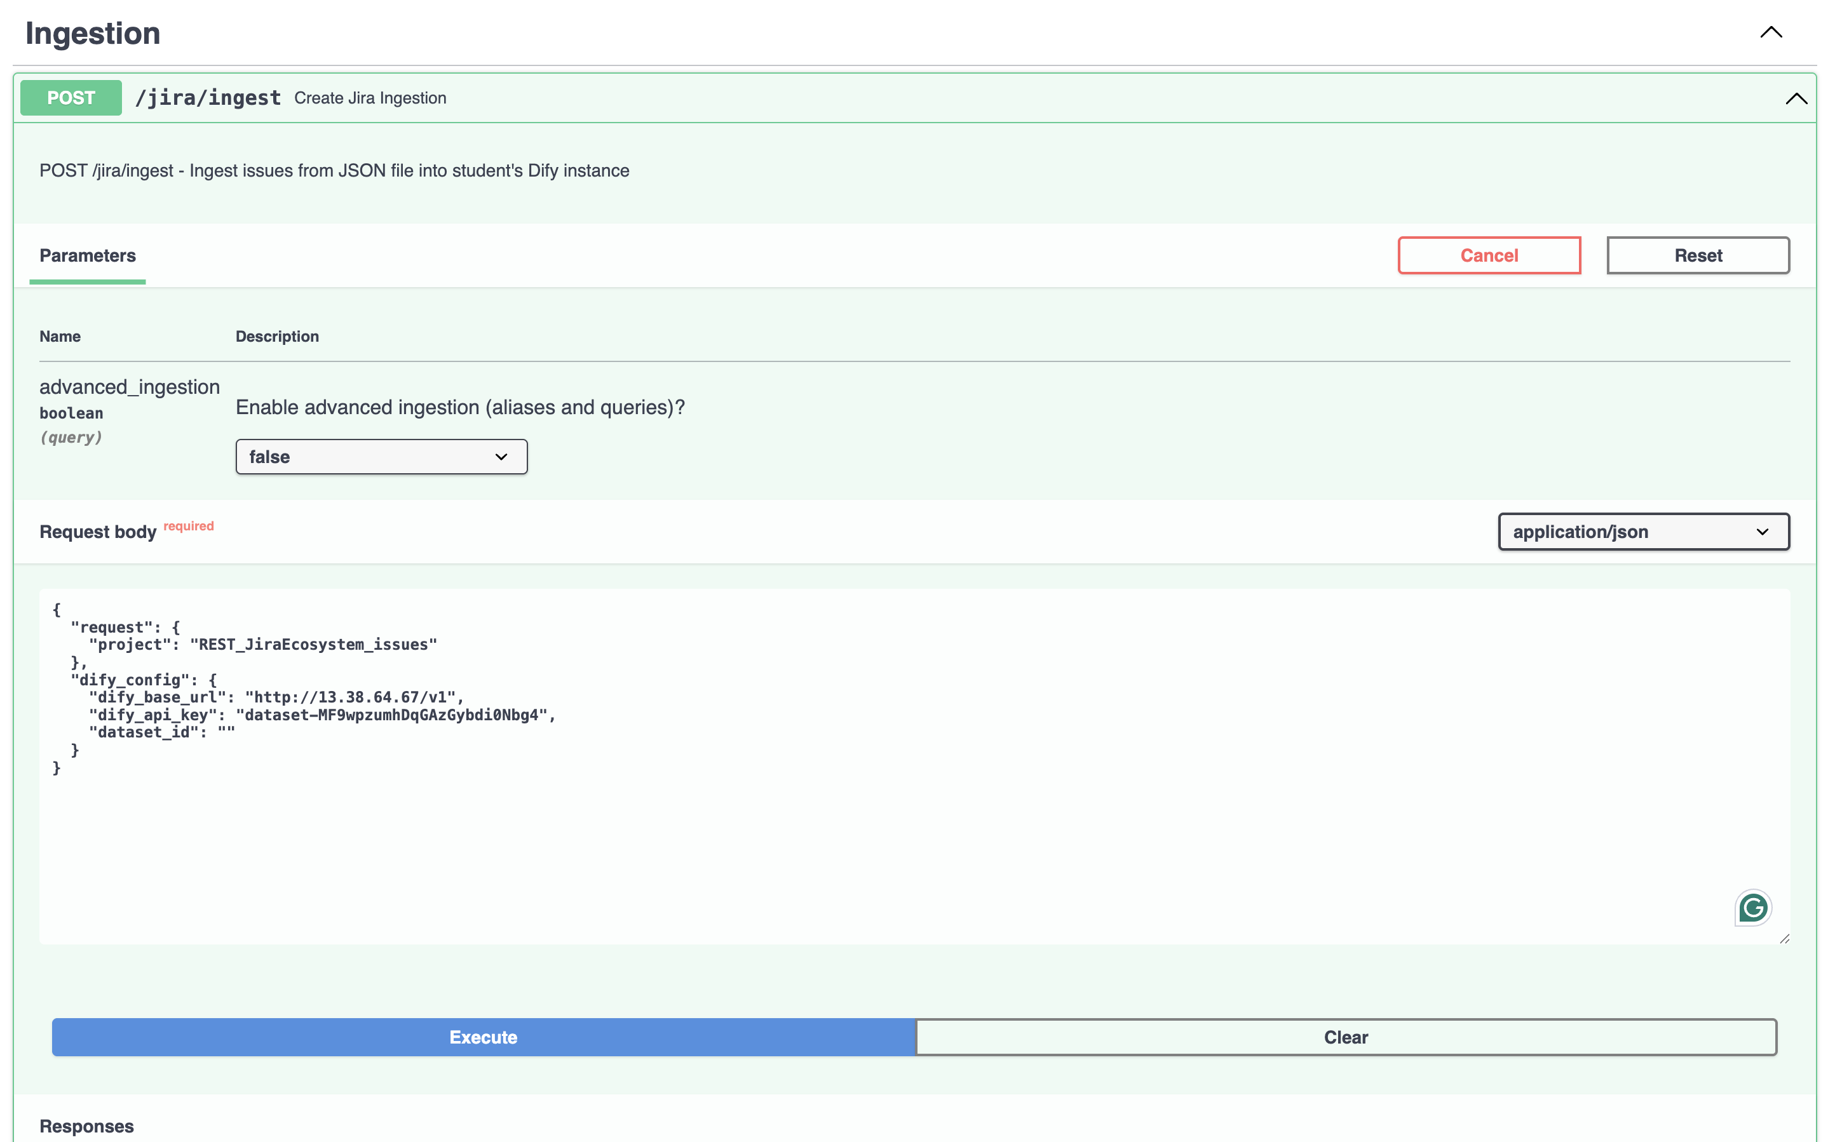Click the advanced_ingestion parameter name

pyautogui.click(x=129, y=386)
